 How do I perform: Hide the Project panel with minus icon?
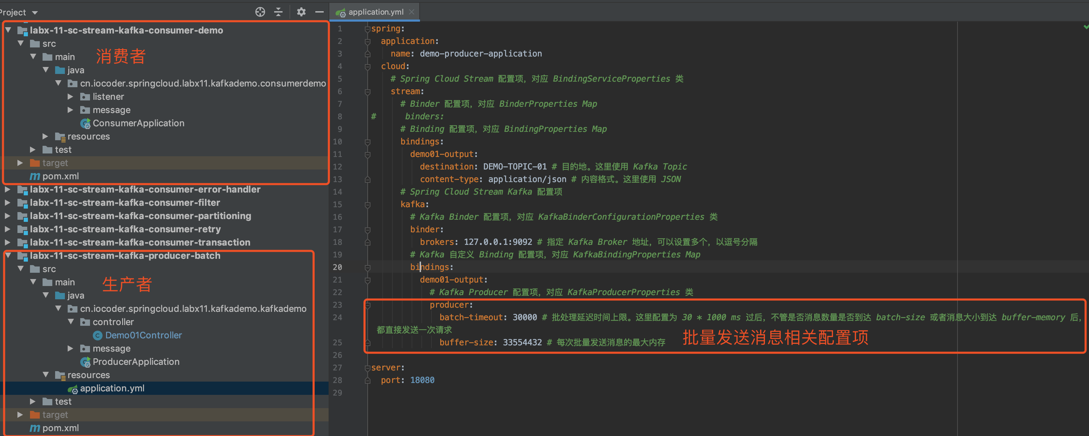point(320,12)
